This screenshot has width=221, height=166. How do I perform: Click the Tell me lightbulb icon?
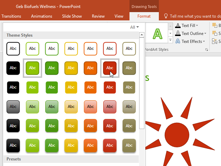pyautogui.click(x=166, y=16)
